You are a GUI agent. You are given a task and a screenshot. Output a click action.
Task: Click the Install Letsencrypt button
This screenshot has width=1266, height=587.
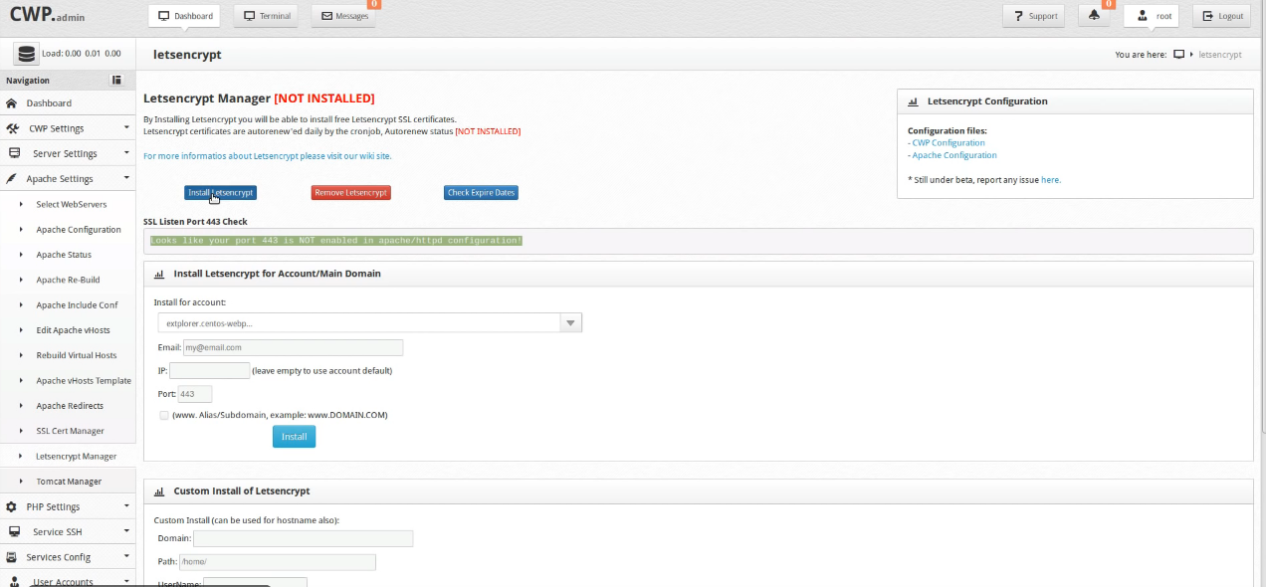[220, 192]
